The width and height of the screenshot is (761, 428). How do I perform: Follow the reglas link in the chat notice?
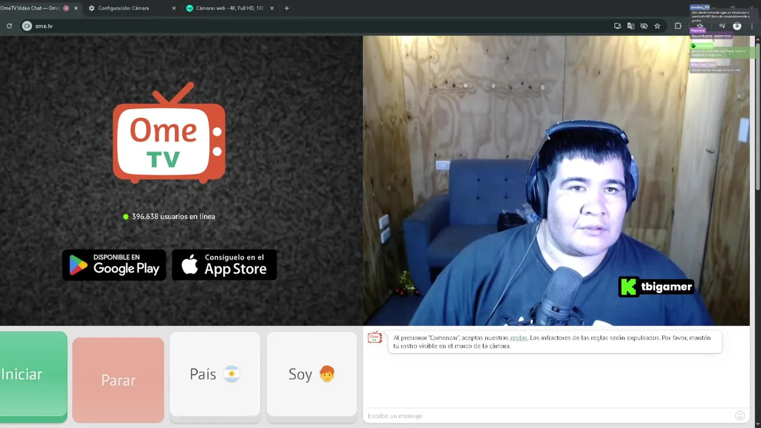point(518,338)
